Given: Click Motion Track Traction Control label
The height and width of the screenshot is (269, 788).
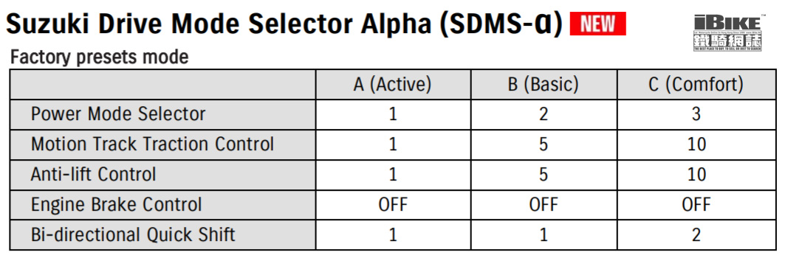Looking at the screenshot, I should [152, 144].
